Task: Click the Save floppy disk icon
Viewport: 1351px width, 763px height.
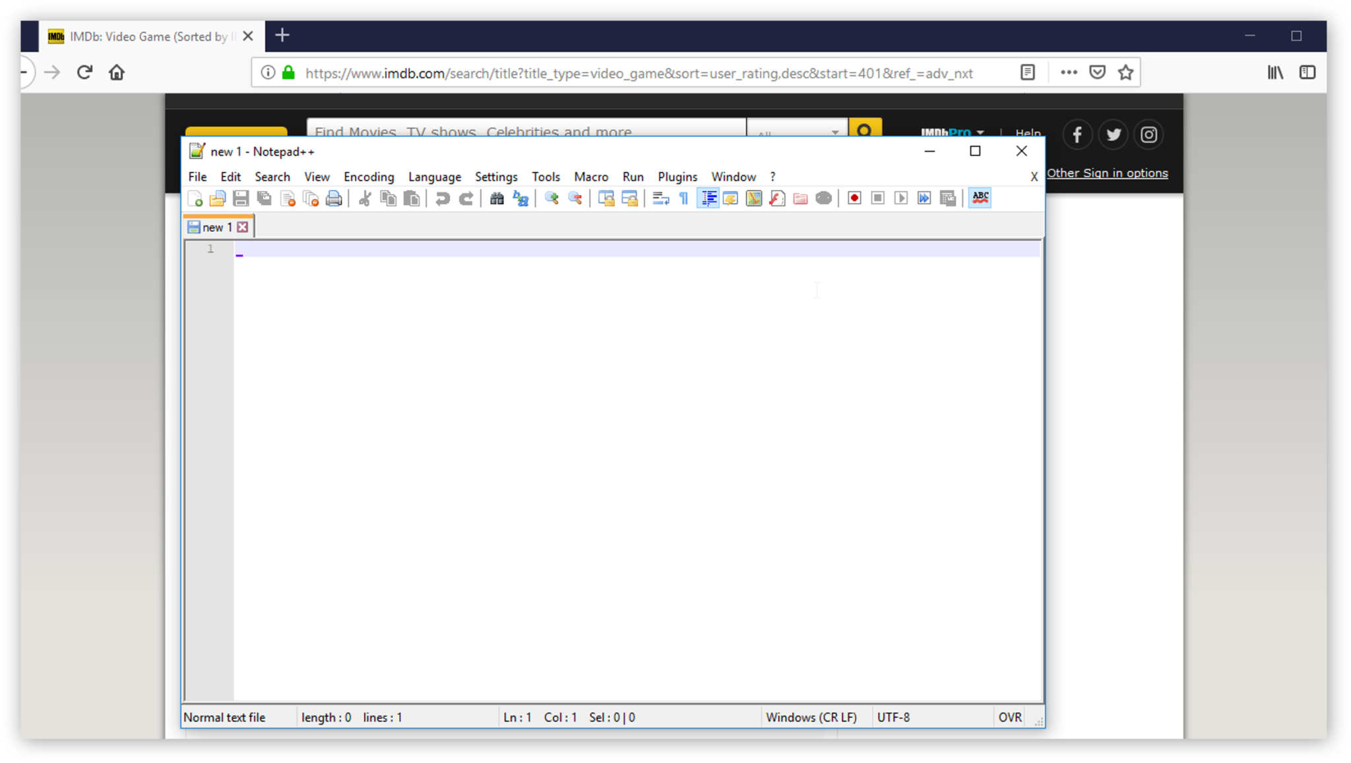Action: tap(241, 198)
